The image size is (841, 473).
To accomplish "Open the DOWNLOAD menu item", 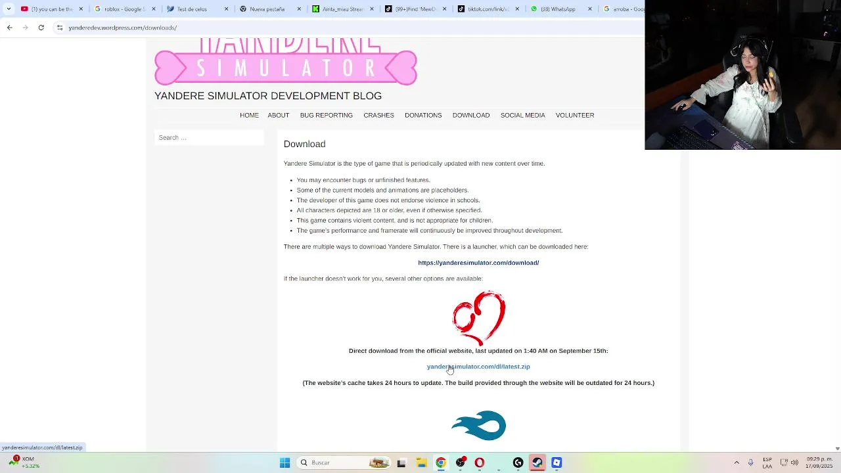I will [471, 115].
